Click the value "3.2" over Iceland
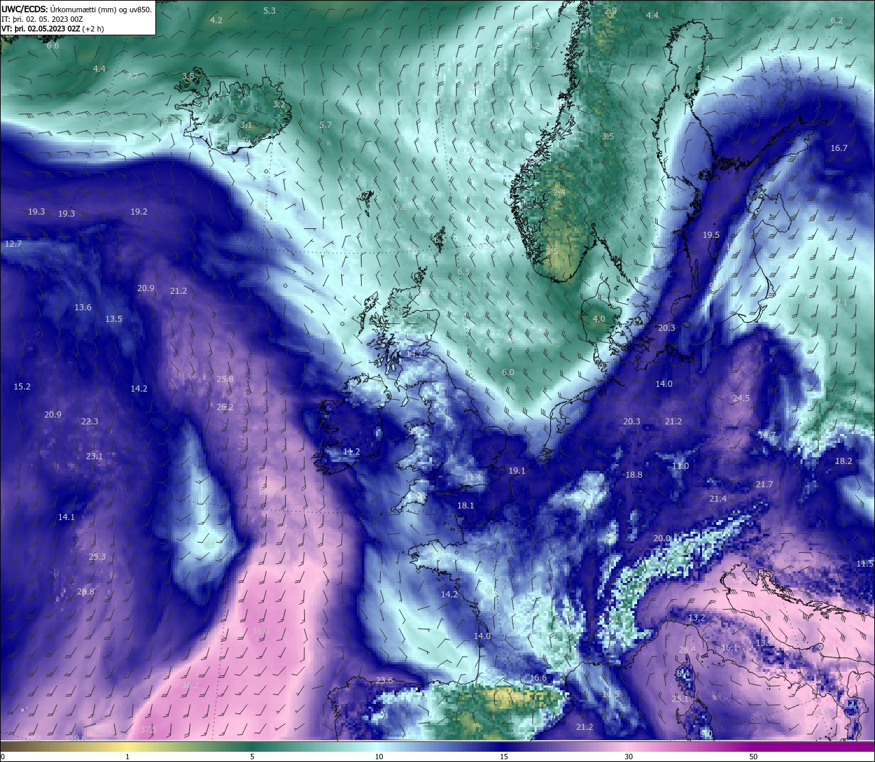Screen dimensions: 875x762 [279, 105]
